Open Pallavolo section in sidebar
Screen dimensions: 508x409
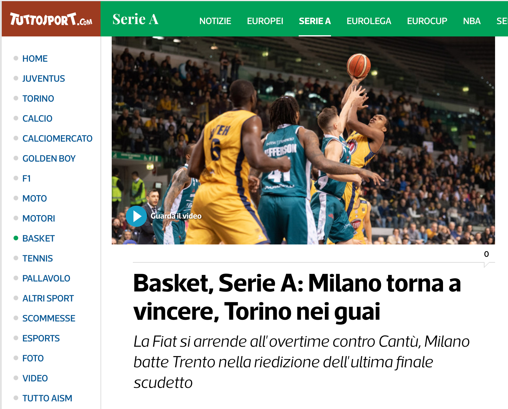[x=46, y=279]
